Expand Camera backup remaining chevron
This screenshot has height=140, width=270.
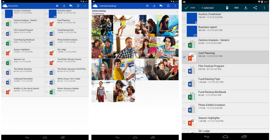coord(177,12)
